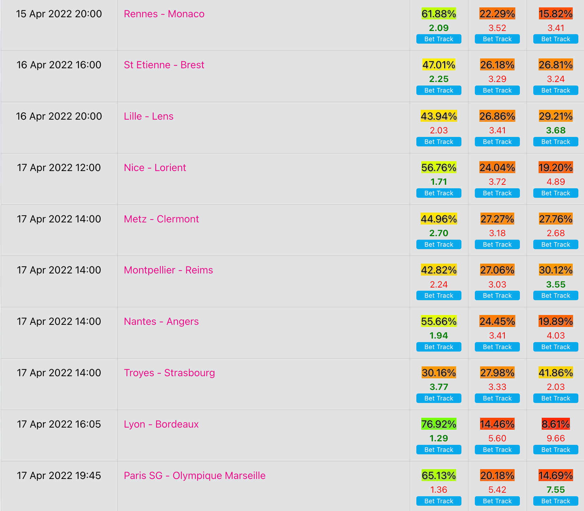Click Bet Track under 1.29 odds, Lyon - Bordeaux
The width and height of the screenshot is (584, 511).
pos(439,450)
